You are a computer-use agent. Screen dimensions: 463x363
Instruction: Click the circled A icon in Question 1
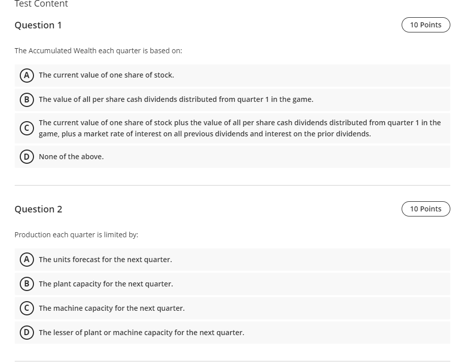(26, 75)
